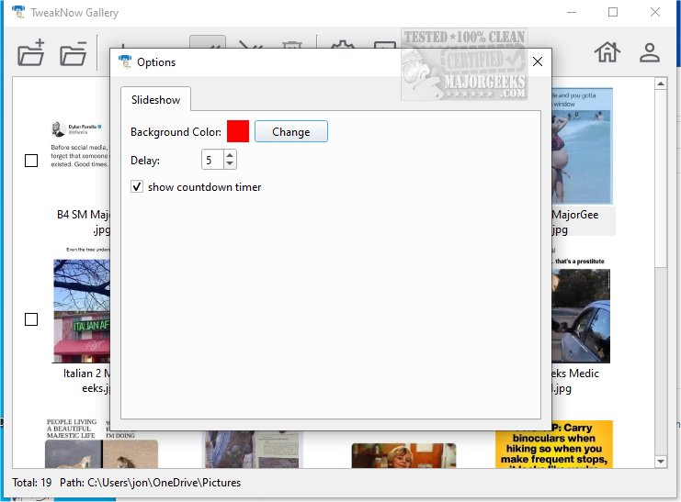This screenshot has width=681, height=502.
Task: Close the TweakNow Gallery window
Action: (x=655, y=12)
